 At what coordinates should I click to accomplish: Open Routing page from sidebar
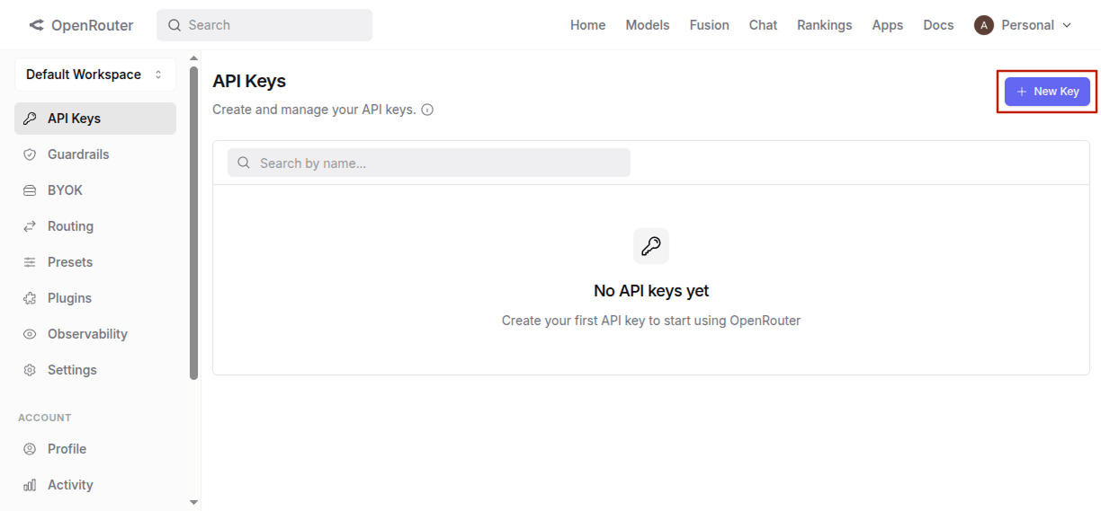click(x=95, y=226)
